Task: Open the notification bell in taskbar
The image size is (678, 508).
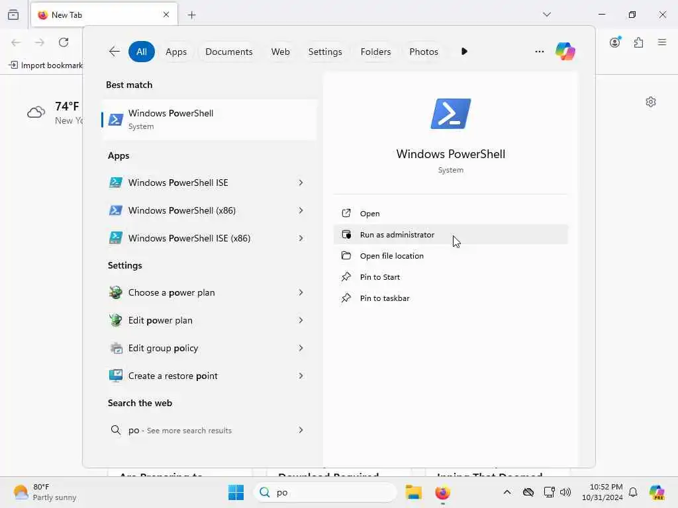Action: click(x=633, y=492)
